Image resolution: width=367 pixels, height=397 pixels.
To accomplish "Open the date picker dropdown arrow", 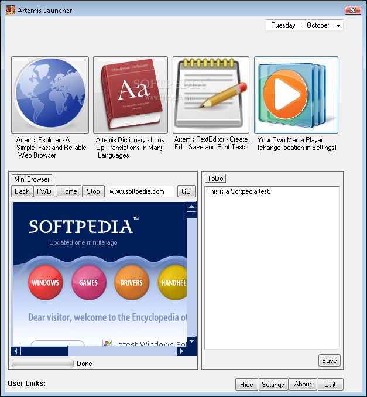I will 338,25.
